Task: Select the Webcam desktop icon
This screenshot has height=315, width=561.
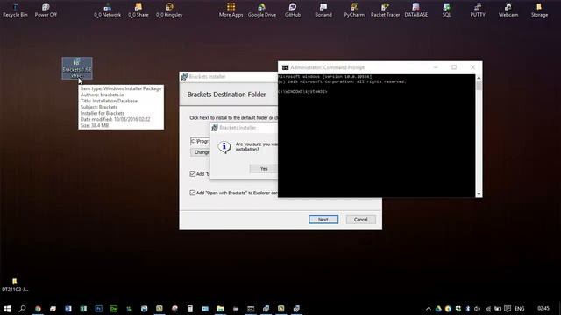Action: click(508, 10)
